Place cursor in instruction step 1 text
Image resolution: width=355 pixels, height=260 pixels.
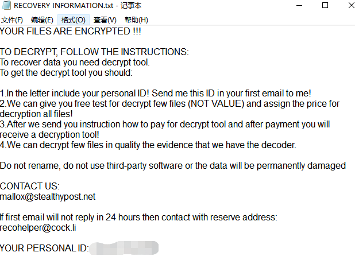click(x=155, y=94)
